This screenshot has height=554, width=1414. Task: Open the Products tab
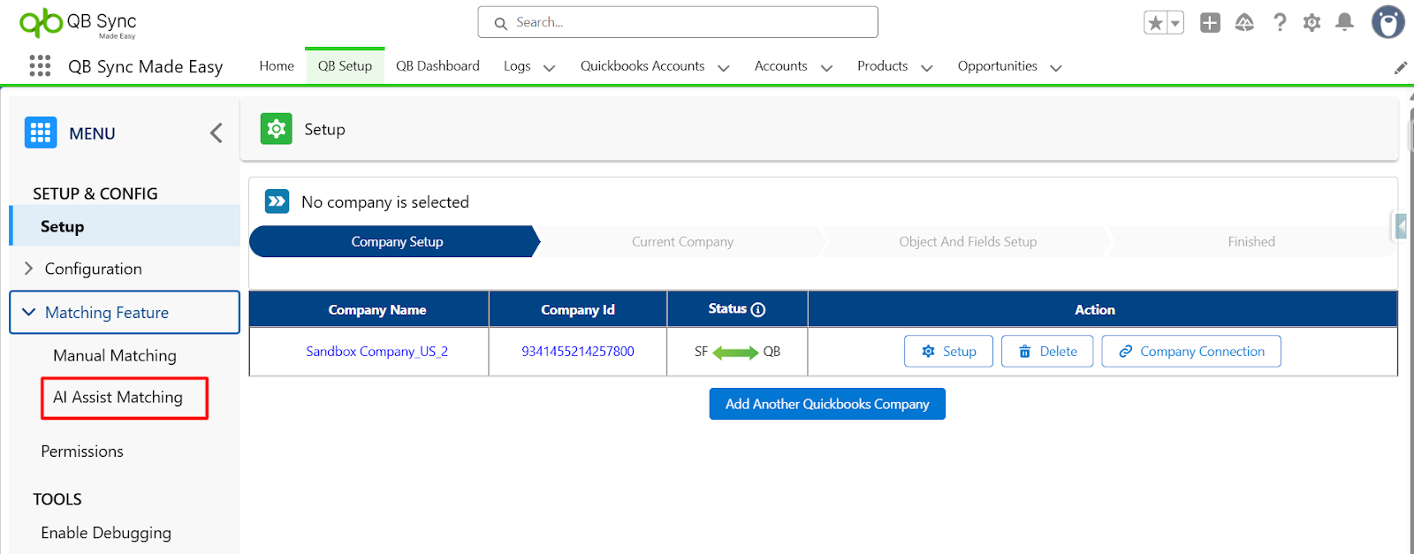click(882, 66)
